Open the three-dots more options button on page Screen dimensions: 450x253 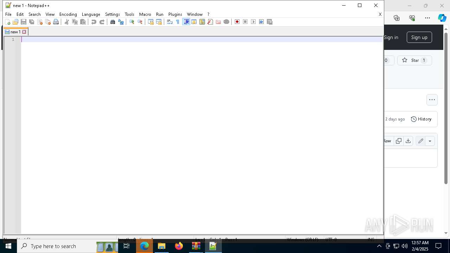tap(432, 100)
